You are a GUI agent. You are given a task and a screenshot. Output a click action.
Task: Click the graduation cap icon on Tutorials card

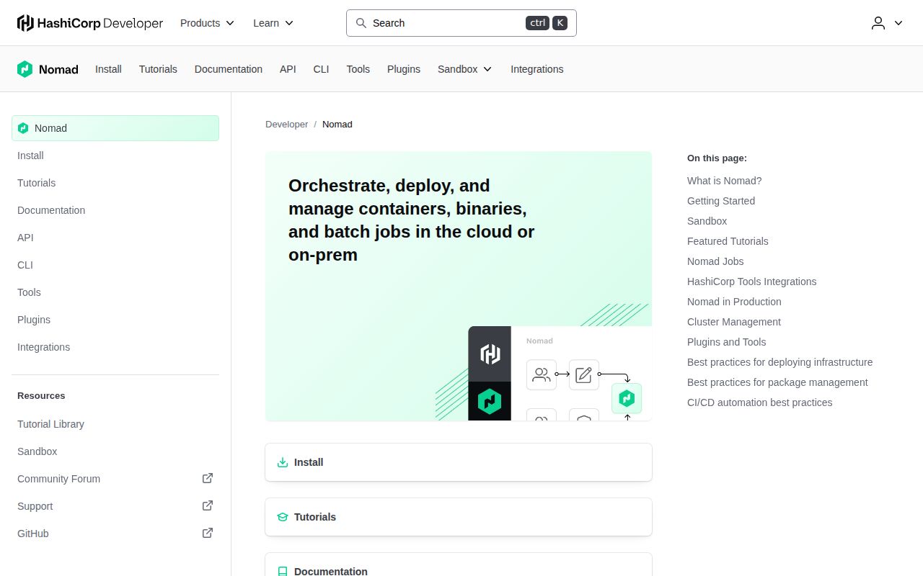[283, 517]
